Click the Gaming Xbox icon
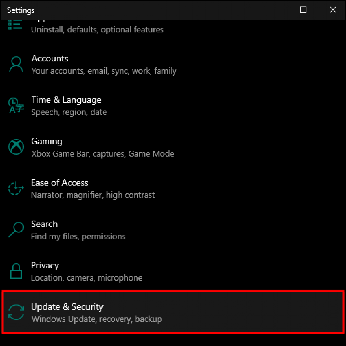Image resolution: width=346 pixels, height=346 pixels. click(x=16, y=147)
